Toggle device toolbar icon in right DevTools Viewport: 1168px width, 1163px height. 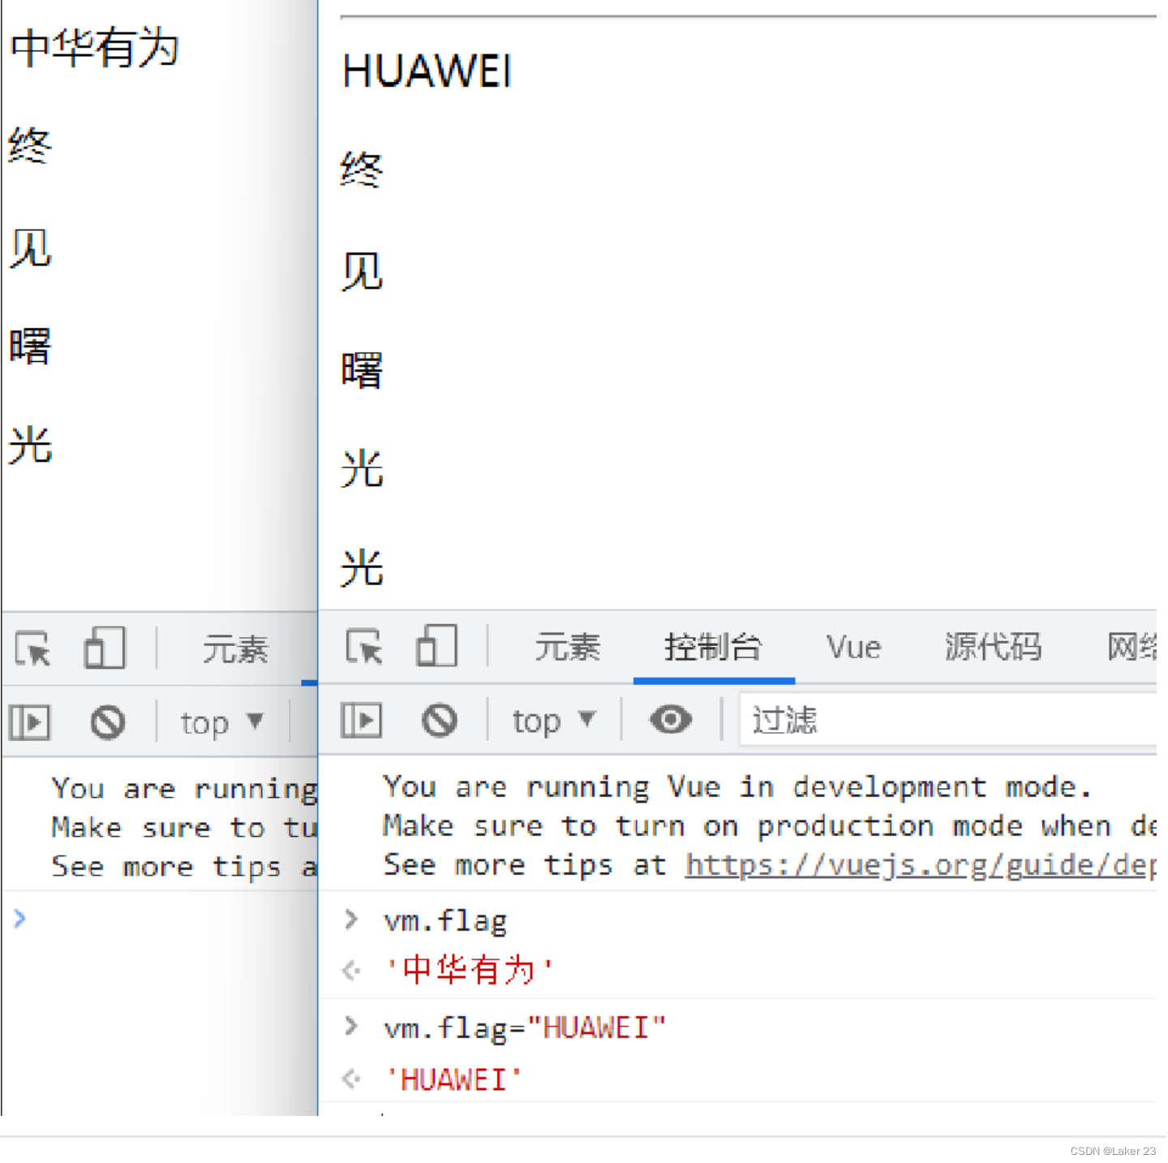pos(436,646)
